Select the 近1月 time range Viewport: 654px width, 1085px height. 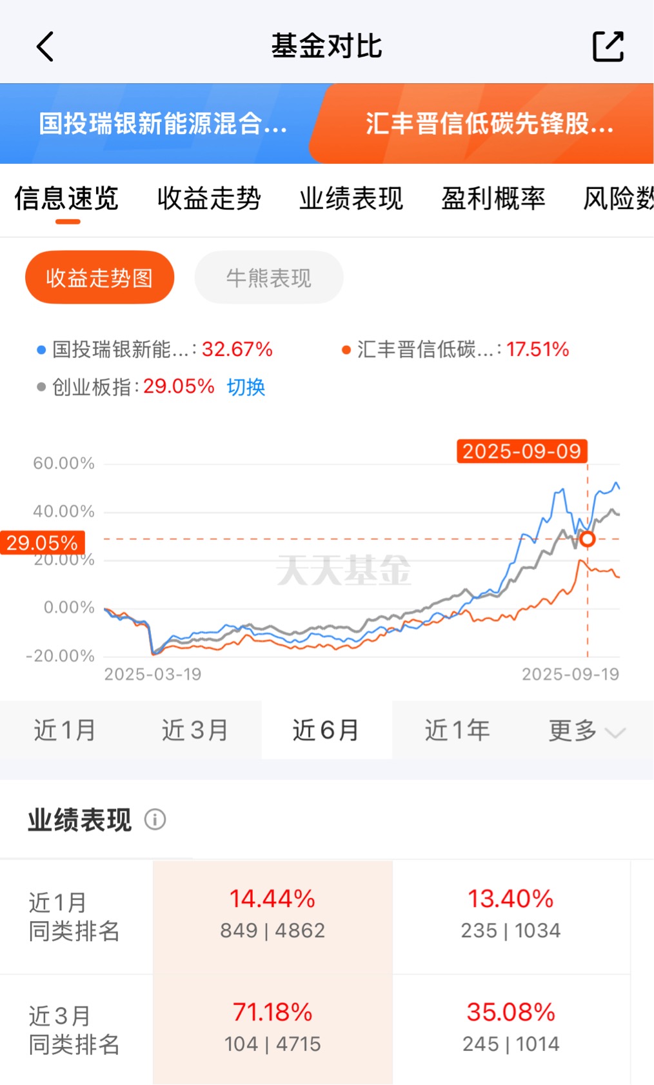[x=65, y=730]
